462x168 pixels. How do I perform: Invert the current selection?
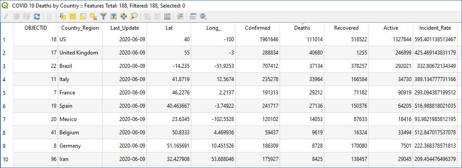coord(83,16)
